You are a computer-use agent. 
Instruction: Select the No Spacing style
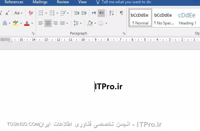tap(164, 18)
